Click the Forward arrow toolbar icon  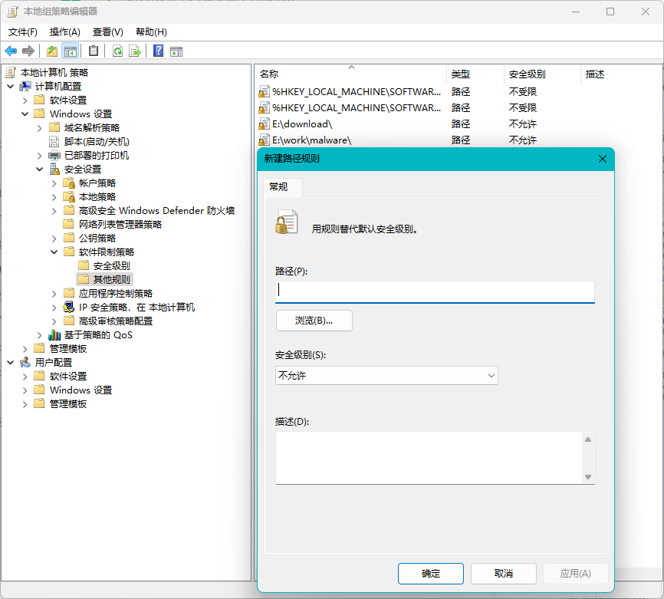[x=28, y=51]
